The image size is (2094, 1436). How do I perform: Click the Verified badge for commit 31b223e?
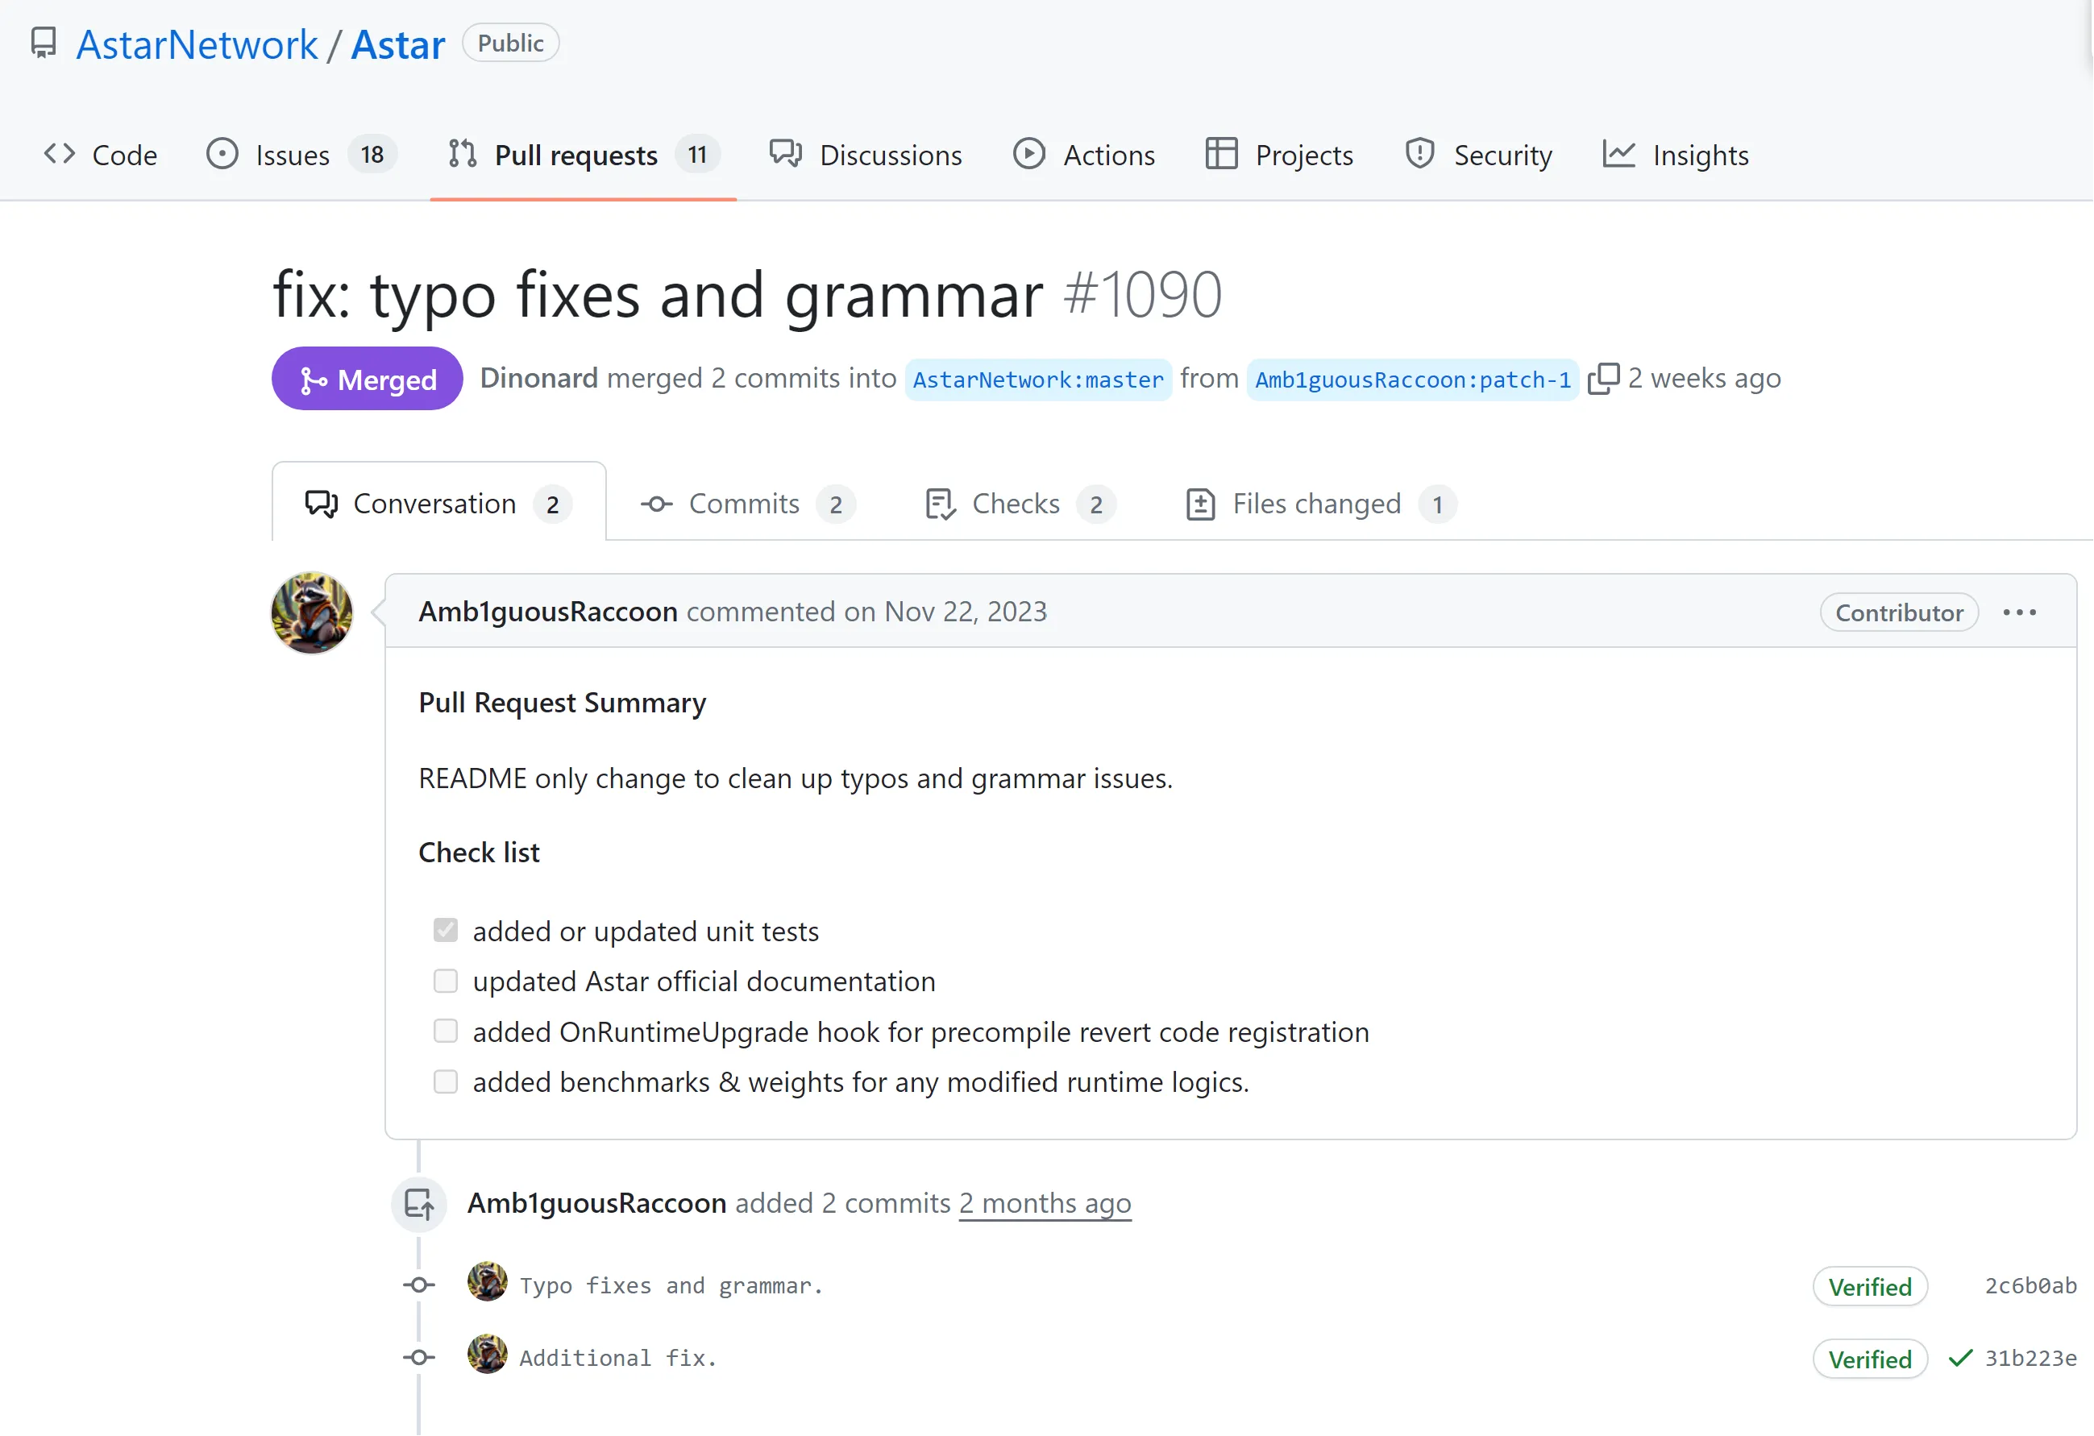[x=1870, y=1359]
